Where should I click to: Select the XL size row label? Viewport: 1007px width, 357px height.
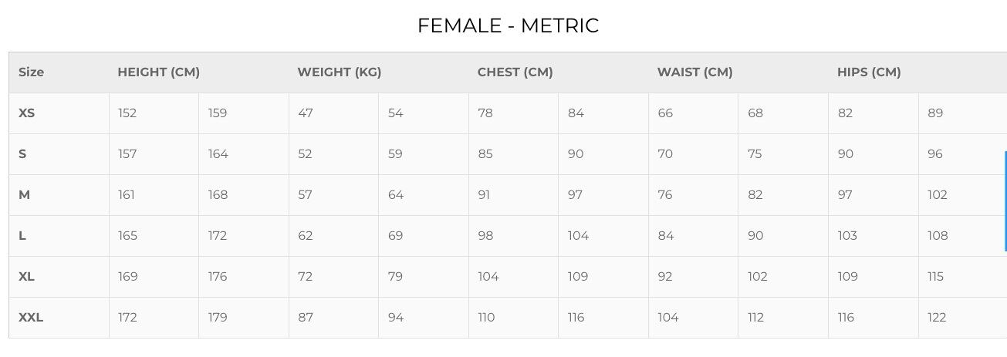[26, 277]
